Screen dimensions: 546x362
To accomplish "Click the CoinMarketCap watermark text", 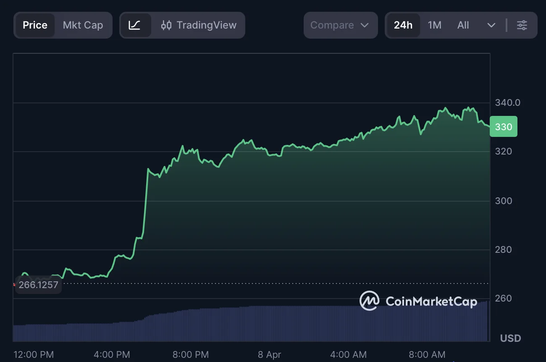I will (x=431, y=302).
